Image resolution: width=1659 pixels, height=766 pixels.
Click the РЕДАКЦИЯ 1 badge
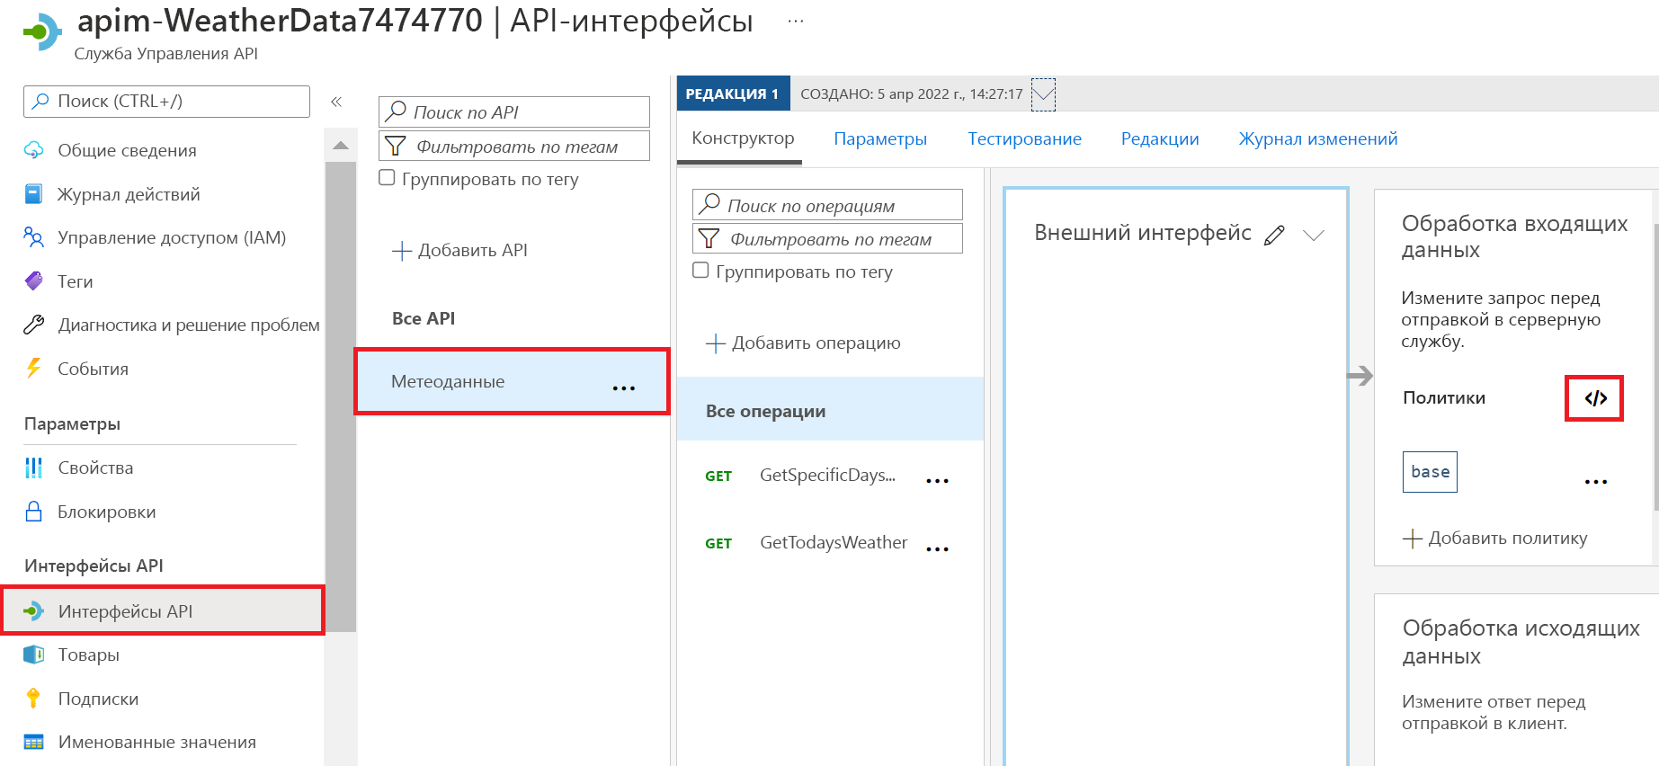pyautogui.click(x=733, y=94)
